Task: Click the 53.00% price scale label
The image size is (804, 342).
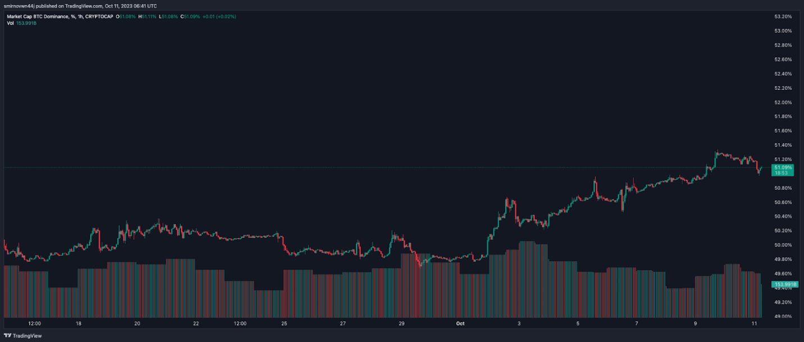Action: point(783,31)
